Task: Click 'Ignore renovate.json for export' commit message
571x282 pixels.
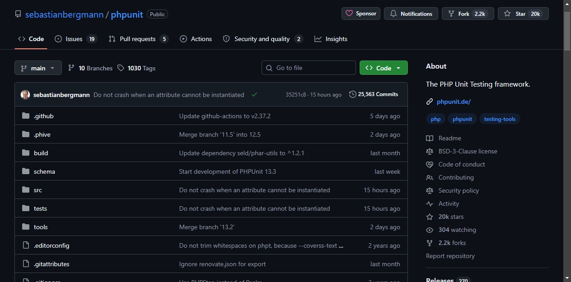Action: point(223,264)
